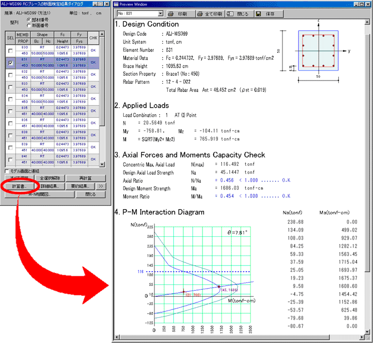Click the member table scroll-up arrow
The height and width of the screenshot is (343, 373).
tap(102, 34)
